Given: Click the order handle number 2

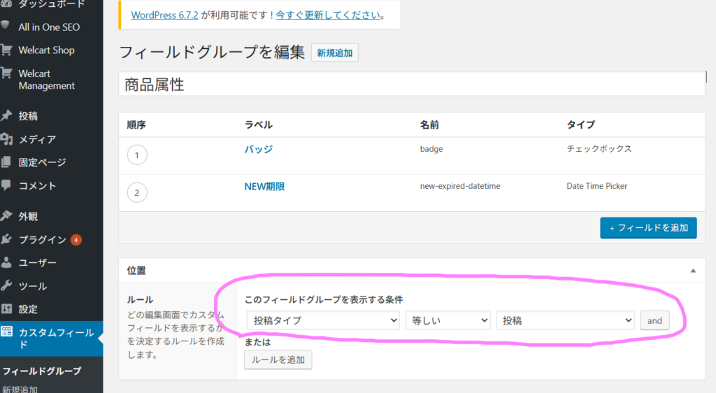Looking at the screenshot, I should 137,192.
